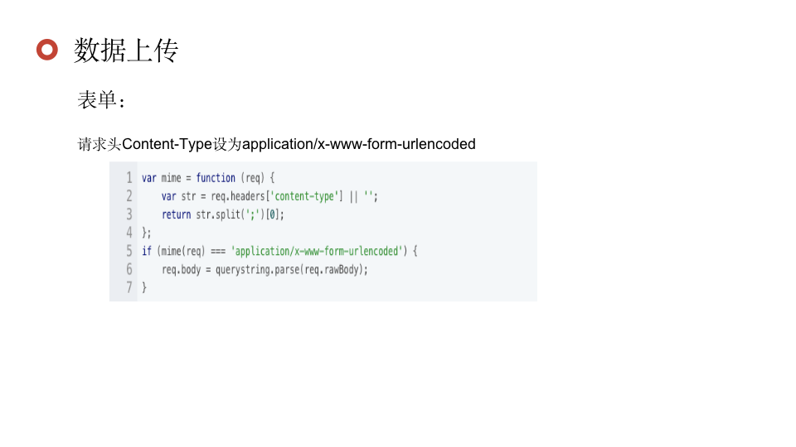Click line number 1 in code gutter

129,178
